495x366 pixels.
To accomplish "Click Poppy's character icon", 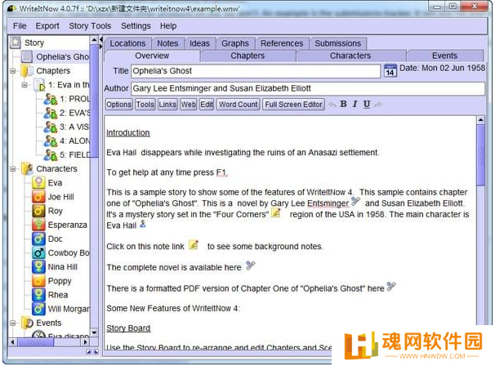I will tap(38, 281).
